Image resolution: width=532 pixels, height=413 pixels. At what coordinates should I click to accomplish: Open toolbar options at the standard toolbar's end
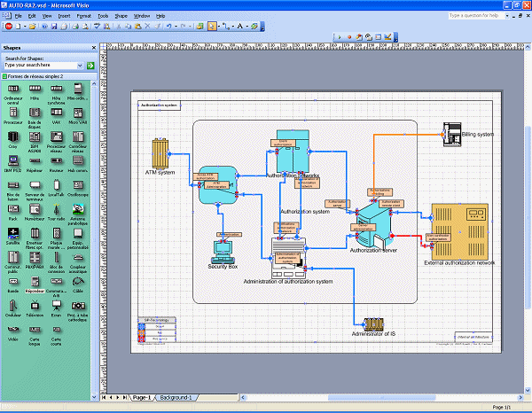tap(262, 27)
